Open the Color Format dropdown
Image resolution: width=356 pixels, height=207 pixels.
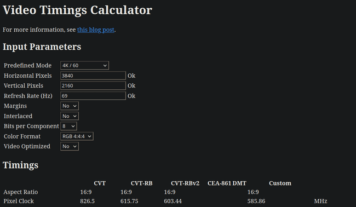pyautogui.click(x=77, y=136)
